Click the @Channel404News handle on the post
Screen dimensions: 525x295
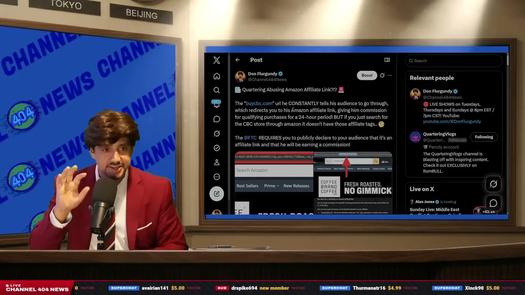pos(267,79)
